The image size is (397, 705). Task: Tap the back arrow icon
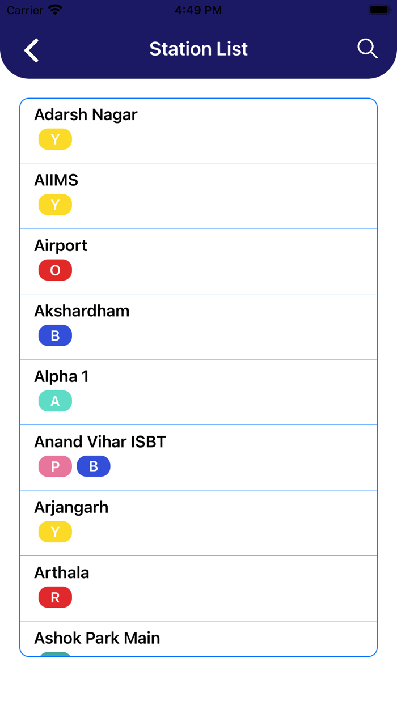pyautogui.click(x=32, y=50)
